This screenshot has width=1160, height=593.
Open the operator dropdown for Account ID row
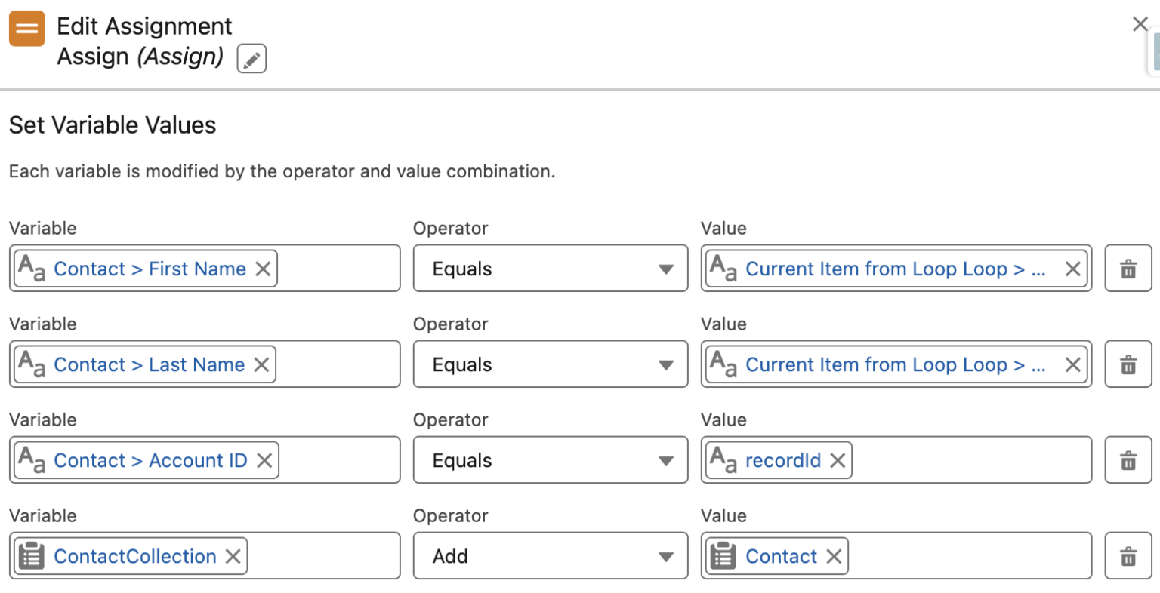click(550, 460)
